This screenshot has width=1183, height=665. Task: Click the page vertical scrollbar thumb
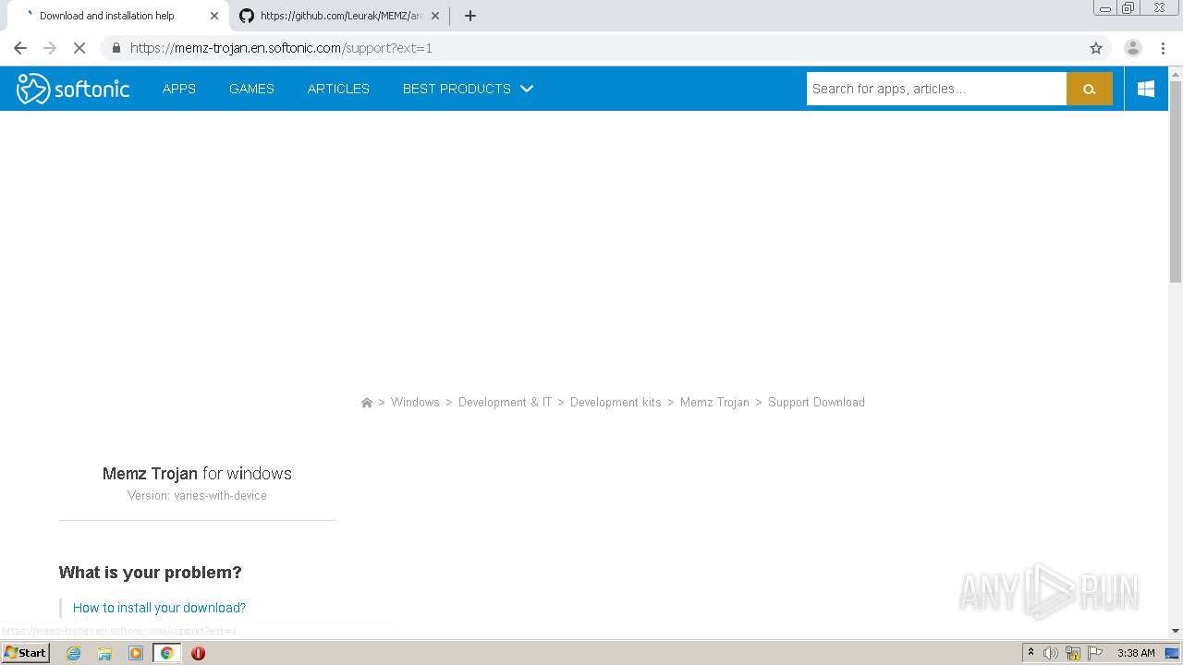pos(1176,182)
